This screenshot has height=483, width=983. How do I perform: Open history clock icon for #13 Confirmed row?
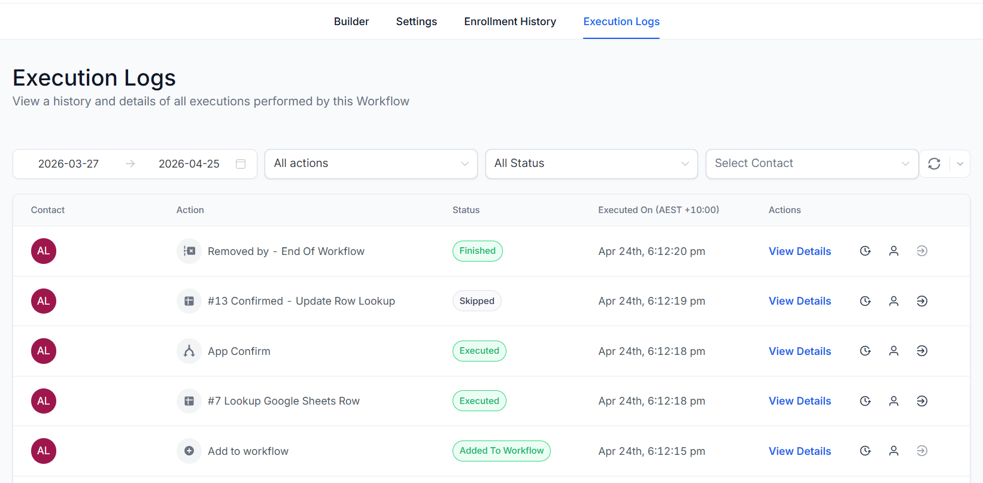click(x=865, y=301)
